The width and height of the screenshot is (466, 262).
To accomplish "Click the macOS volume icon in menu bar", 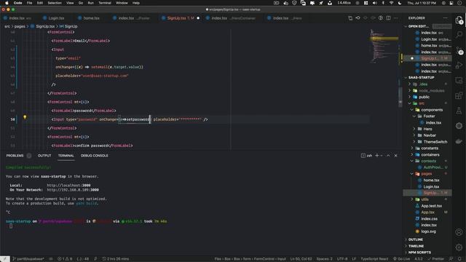I will [x=374, y=3].
